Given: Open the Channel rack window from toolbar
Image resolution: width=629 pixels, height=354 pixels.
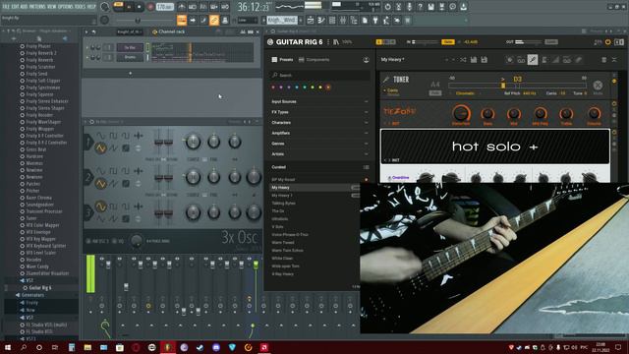Looking at the screenshot, I should click(x=332, y=20).
